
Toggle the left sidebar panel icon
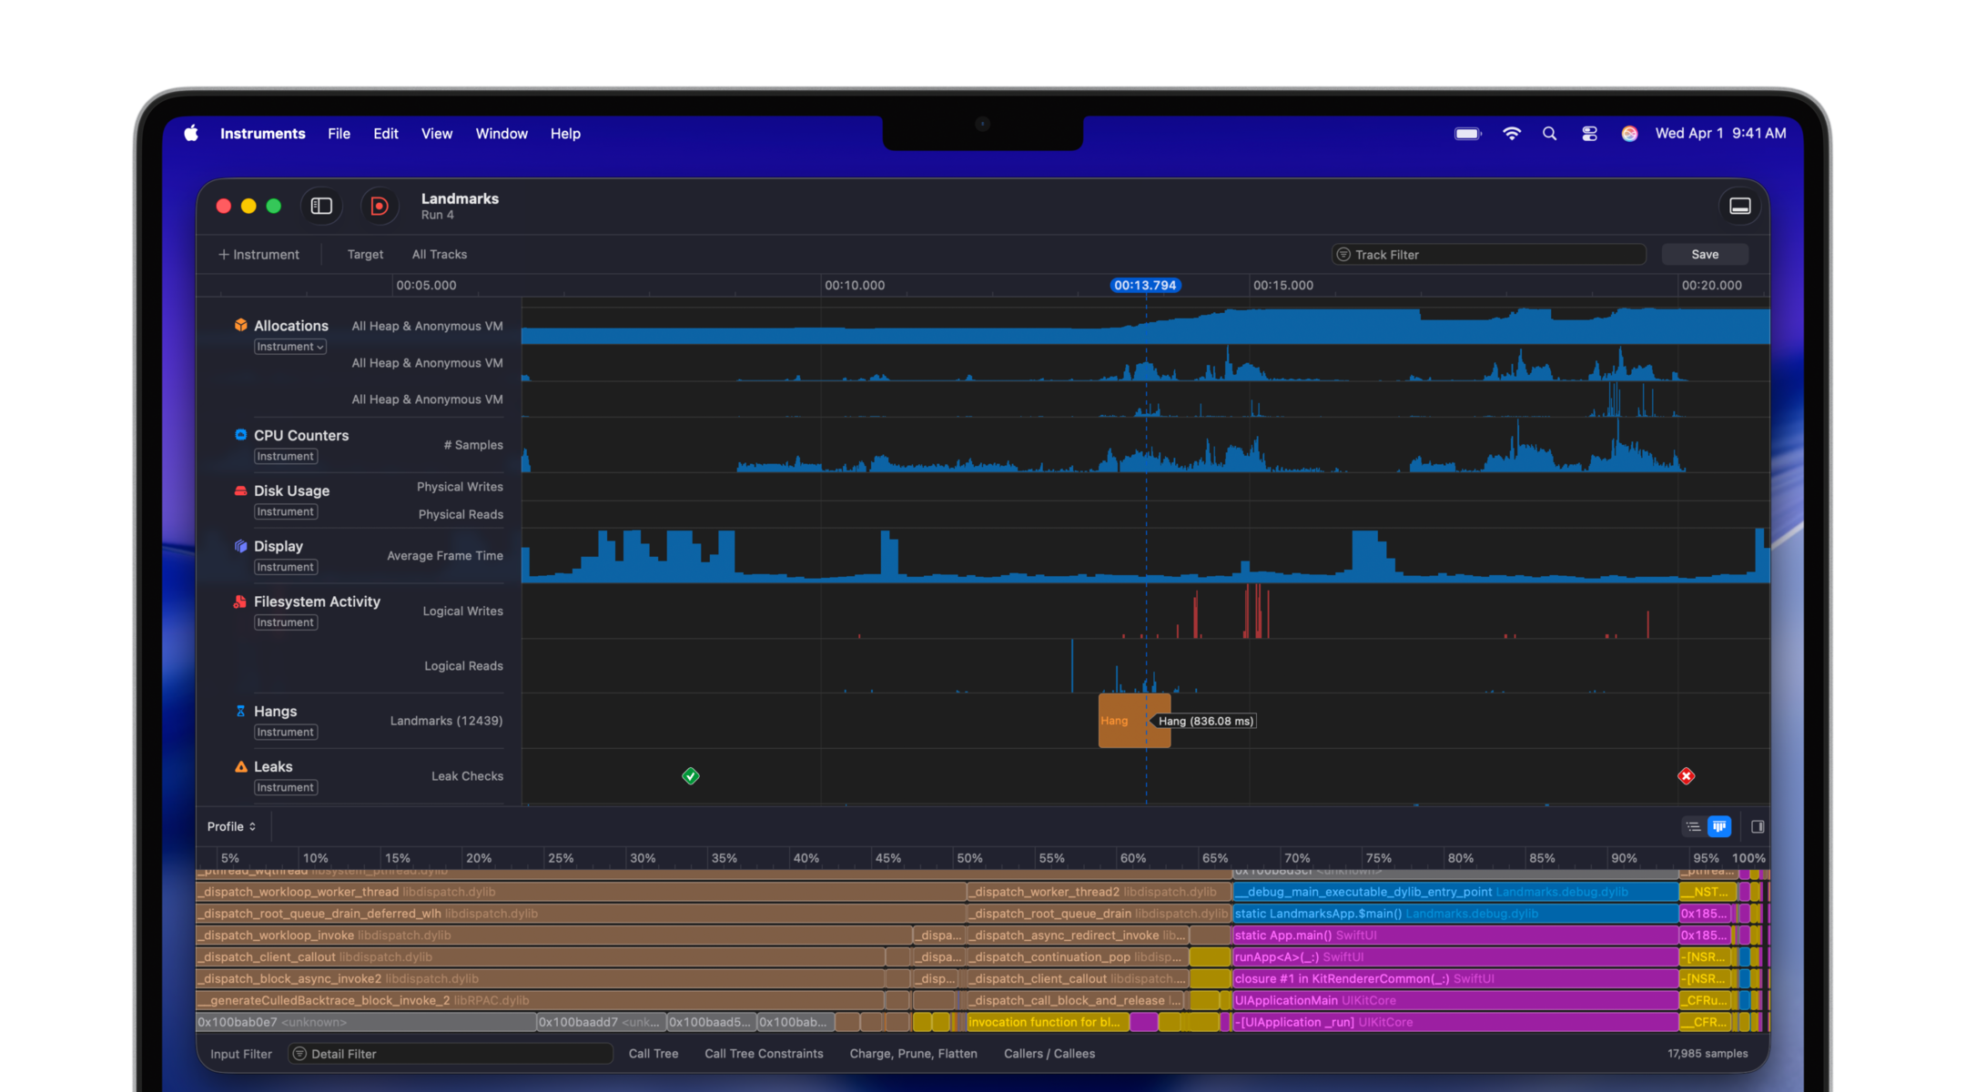pos(321,207)
